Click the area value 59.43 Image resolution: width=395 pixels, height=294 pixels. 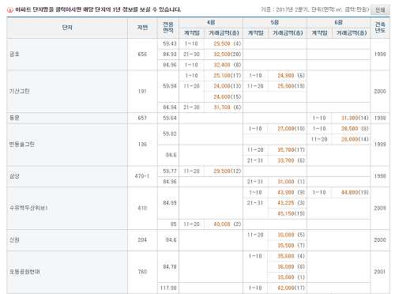(170, 43)
